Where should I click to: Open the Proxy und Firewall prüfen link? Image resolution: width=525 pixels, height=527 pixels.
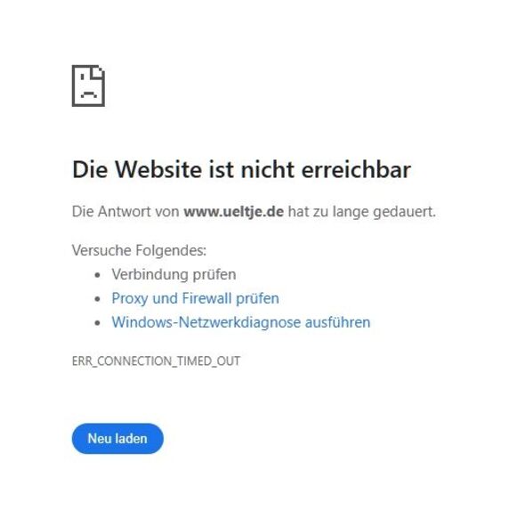point(195,298)
